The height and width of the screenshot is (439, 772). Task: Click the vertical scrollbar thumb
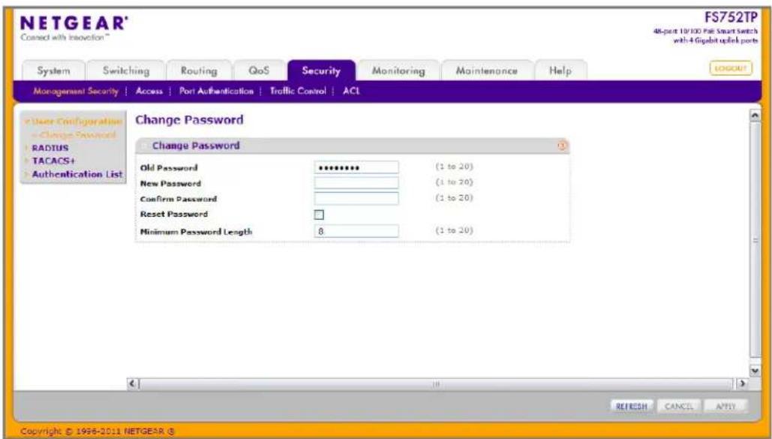coord(755,240)
